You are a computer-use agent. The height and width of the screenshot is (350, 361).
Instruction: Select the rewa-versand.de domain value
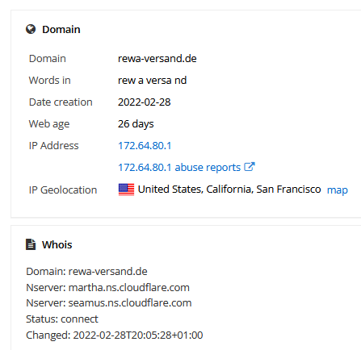coord(157,59)
